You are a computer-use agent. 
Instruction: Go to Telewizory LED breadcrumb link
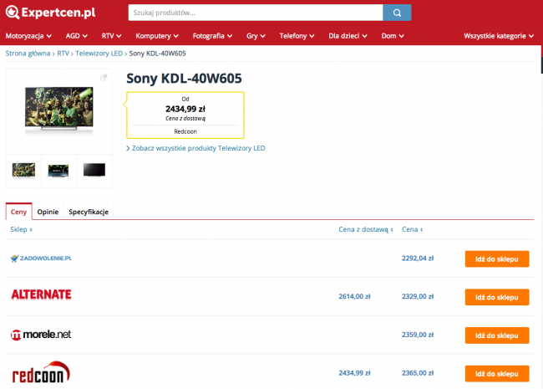tap(99, 54)
